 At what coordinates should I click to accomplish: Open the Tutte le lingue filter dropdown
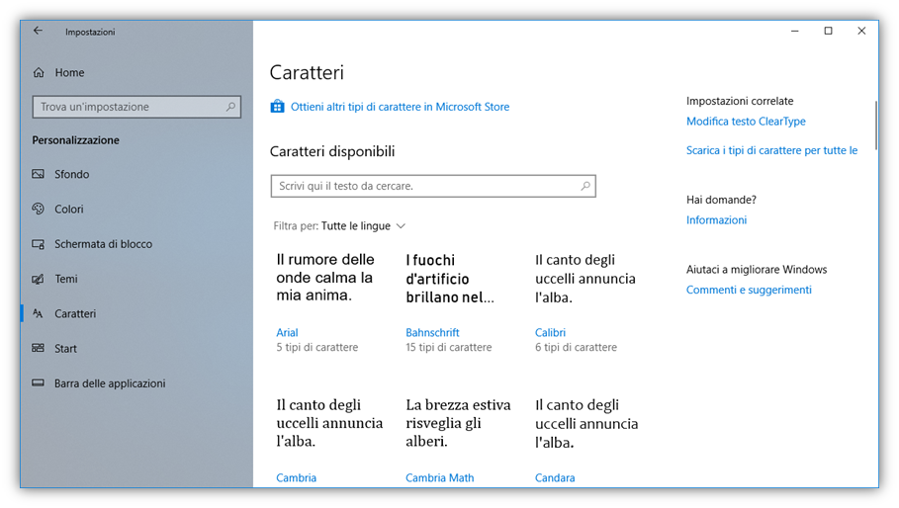point(356,226)
